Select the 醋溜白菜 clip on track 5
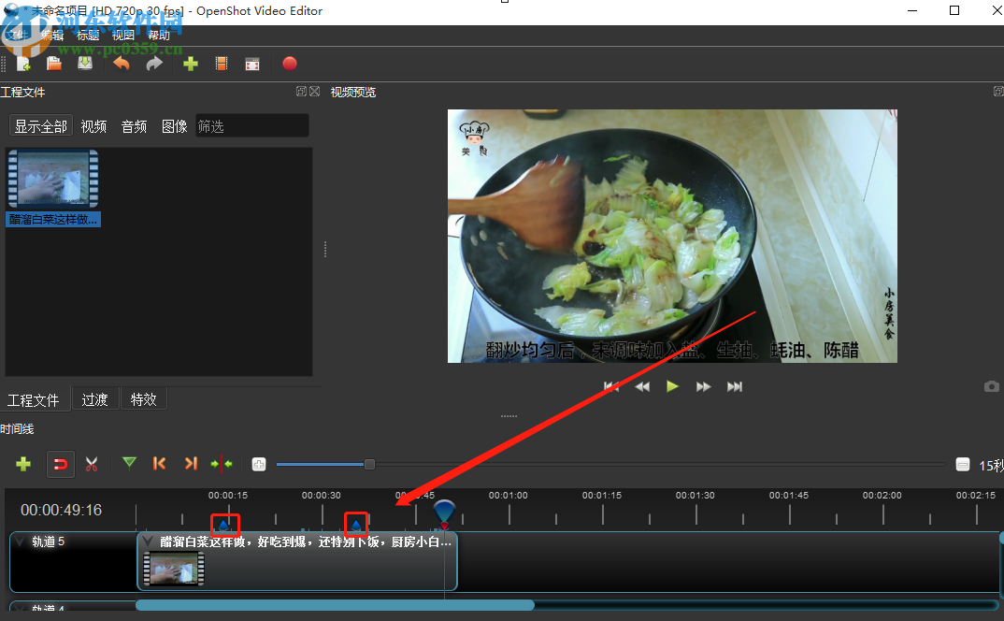This screenshot has height=621, width=1004. [x=297, y=561]
